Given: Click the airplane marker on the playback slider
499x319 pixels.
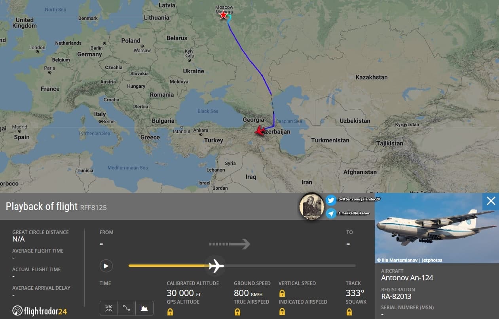Looking at the screenshot, I should point(216,266).
